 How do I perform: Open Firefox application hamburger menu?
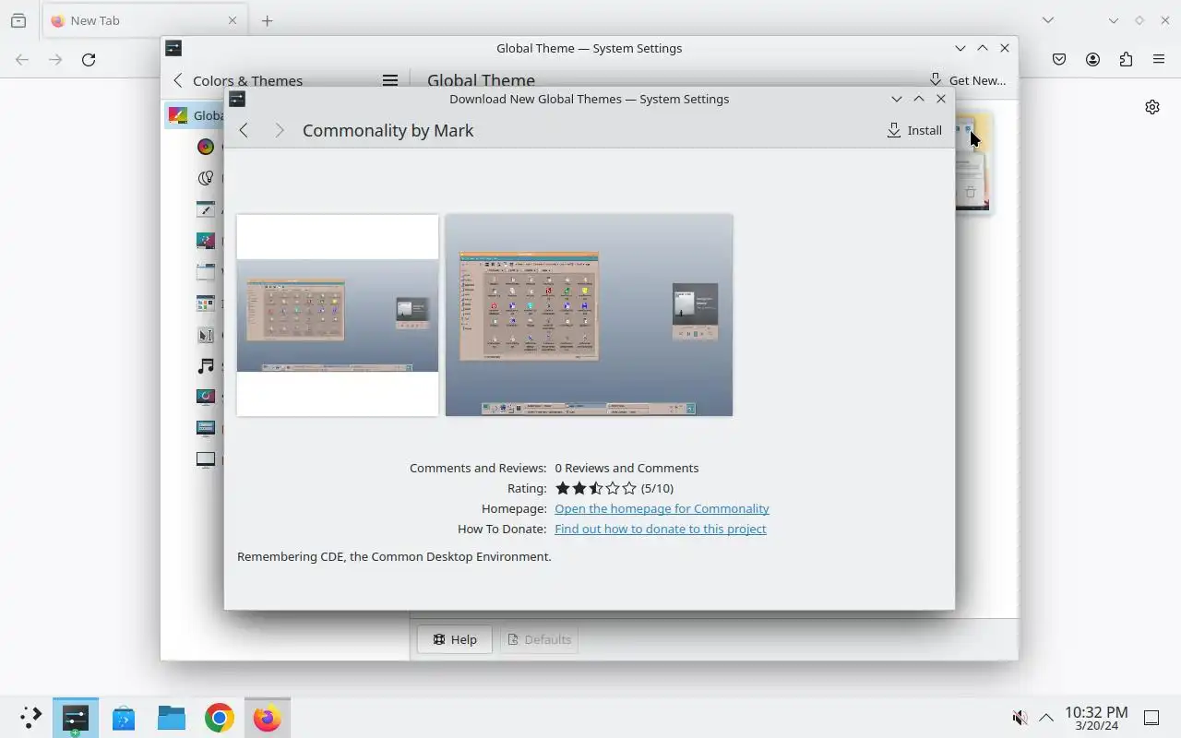(x=1159, y=59)
